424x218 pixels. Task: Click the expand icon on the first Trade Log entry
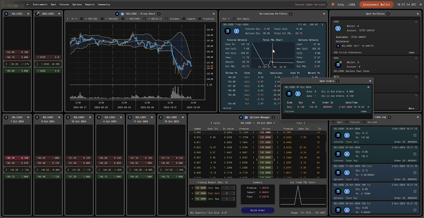tap(414, 135)
